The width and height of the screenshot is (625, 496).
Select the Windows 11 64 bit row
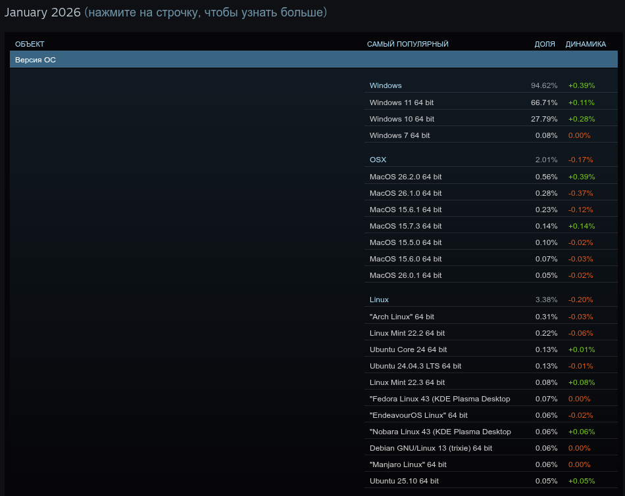[x=491, y=102]
